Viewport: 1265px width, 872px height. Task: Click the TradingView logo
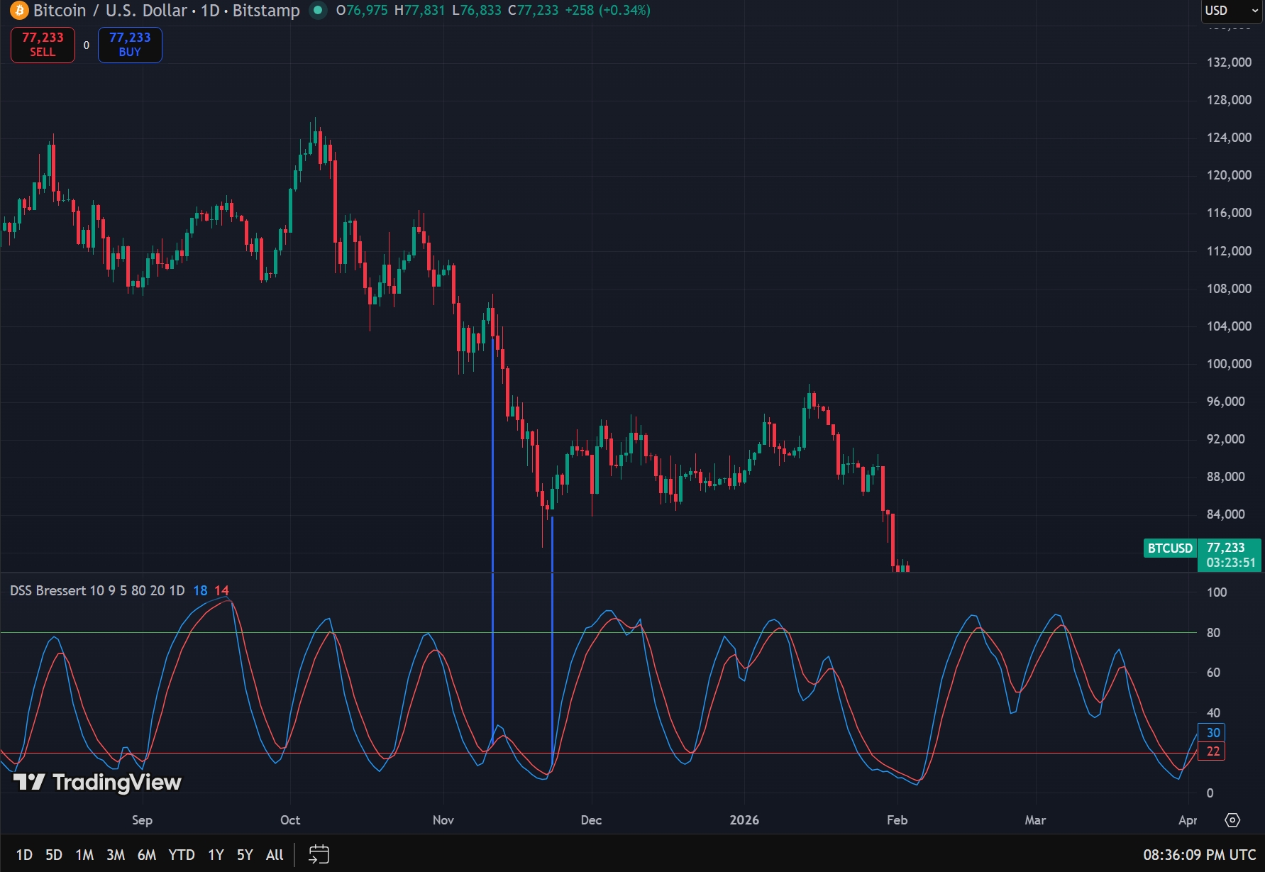tap(98, 782)
